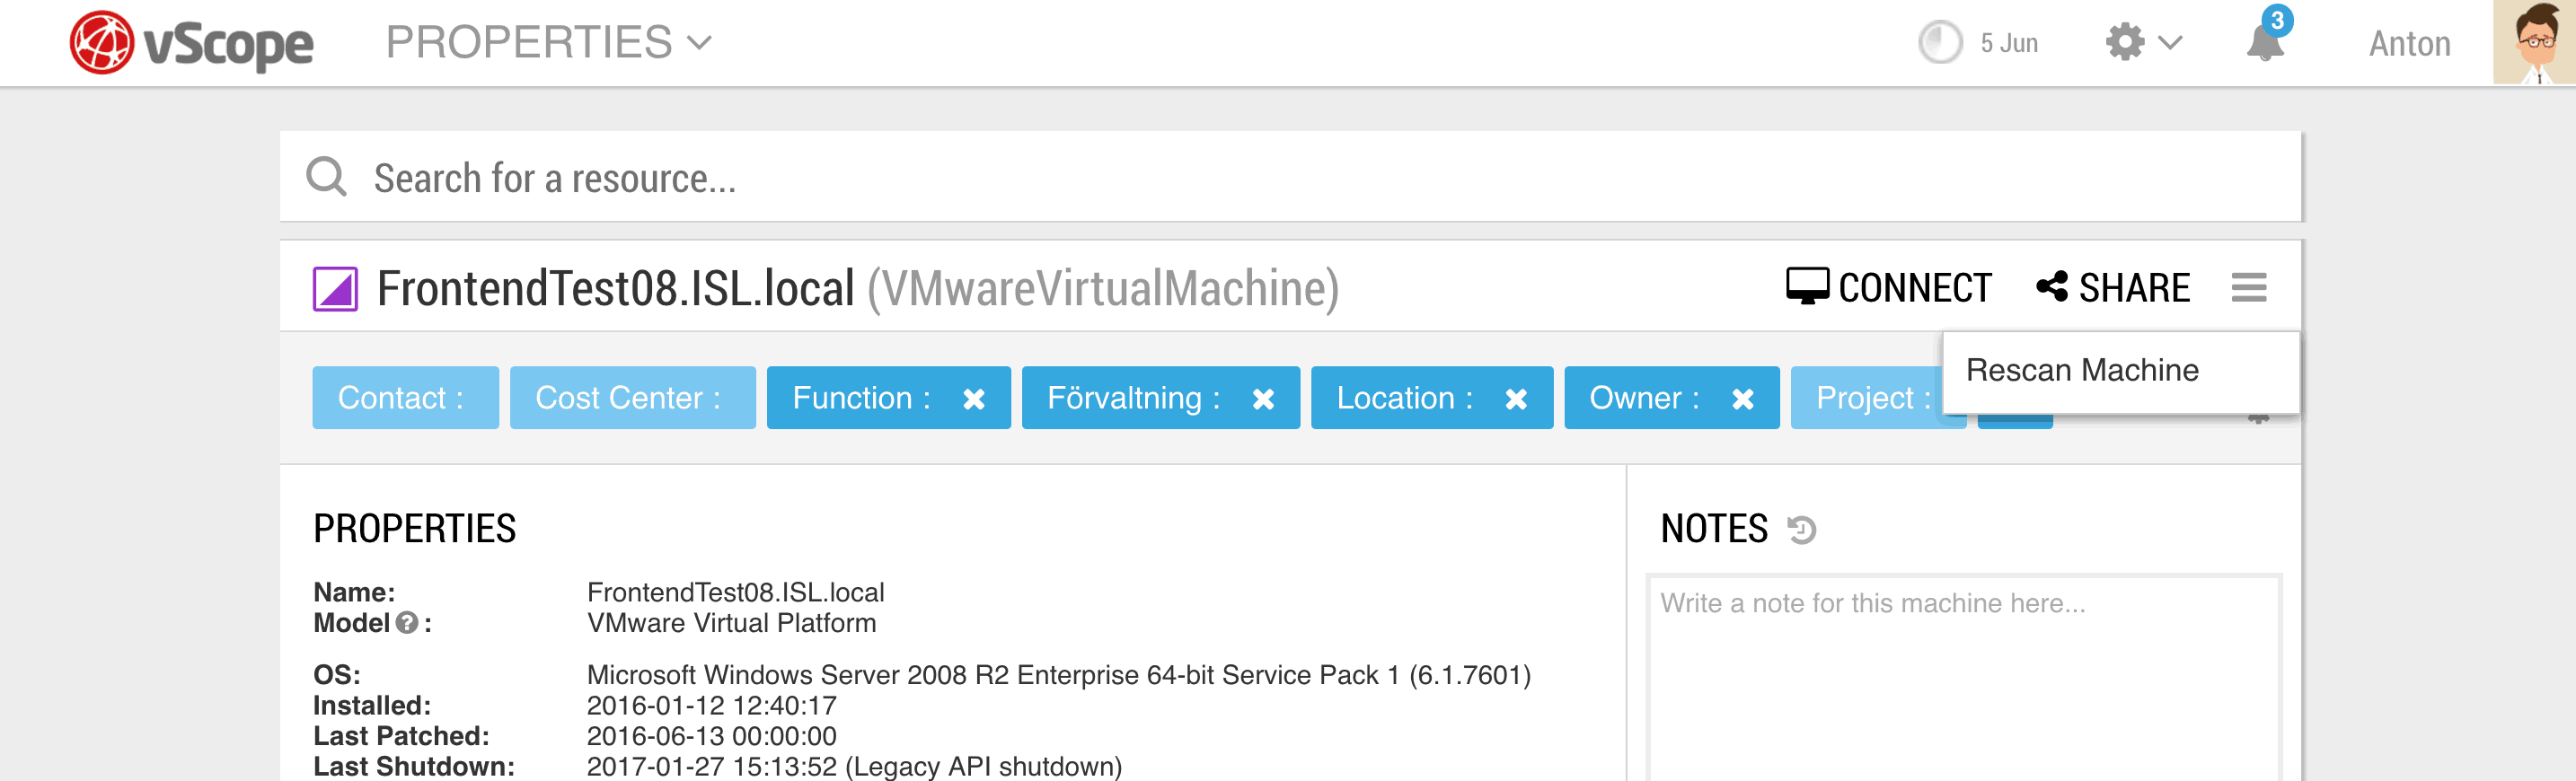Click the discovery progress clock icon
The image size is (2576, 781).
[x=1940, y=43]
